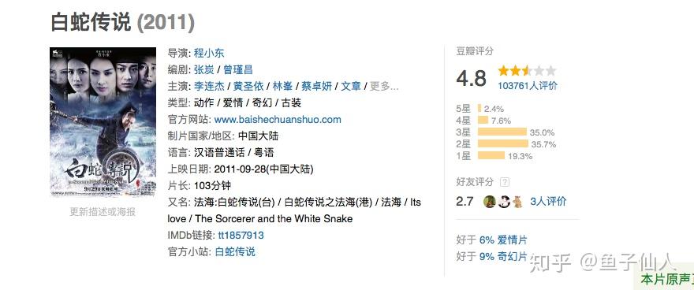This screenshot has width=694, height=290.
Task: Open the 白蛇传说 movie poster
Action: (103, 122)
